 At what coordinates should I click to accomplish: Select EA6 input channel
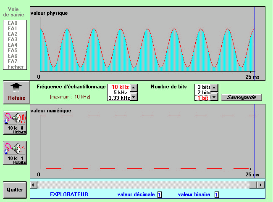(13, 56)
